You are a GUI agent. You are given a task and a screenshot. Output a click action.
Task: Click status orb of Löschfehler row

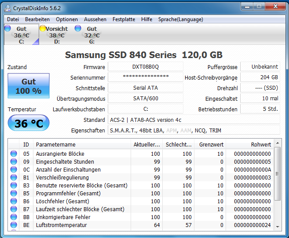(14, 201)
